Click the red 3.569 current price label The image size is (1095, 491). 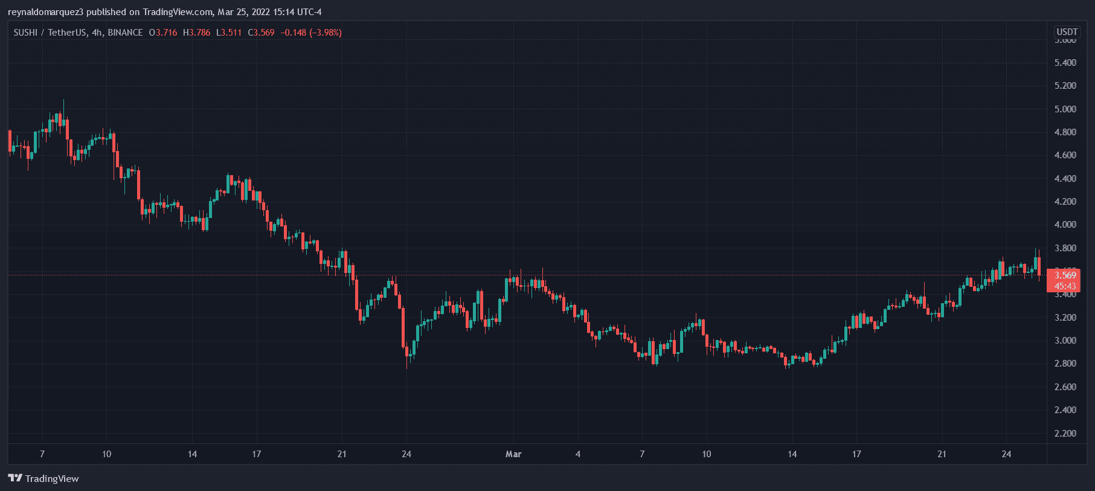click(1065, 275)
